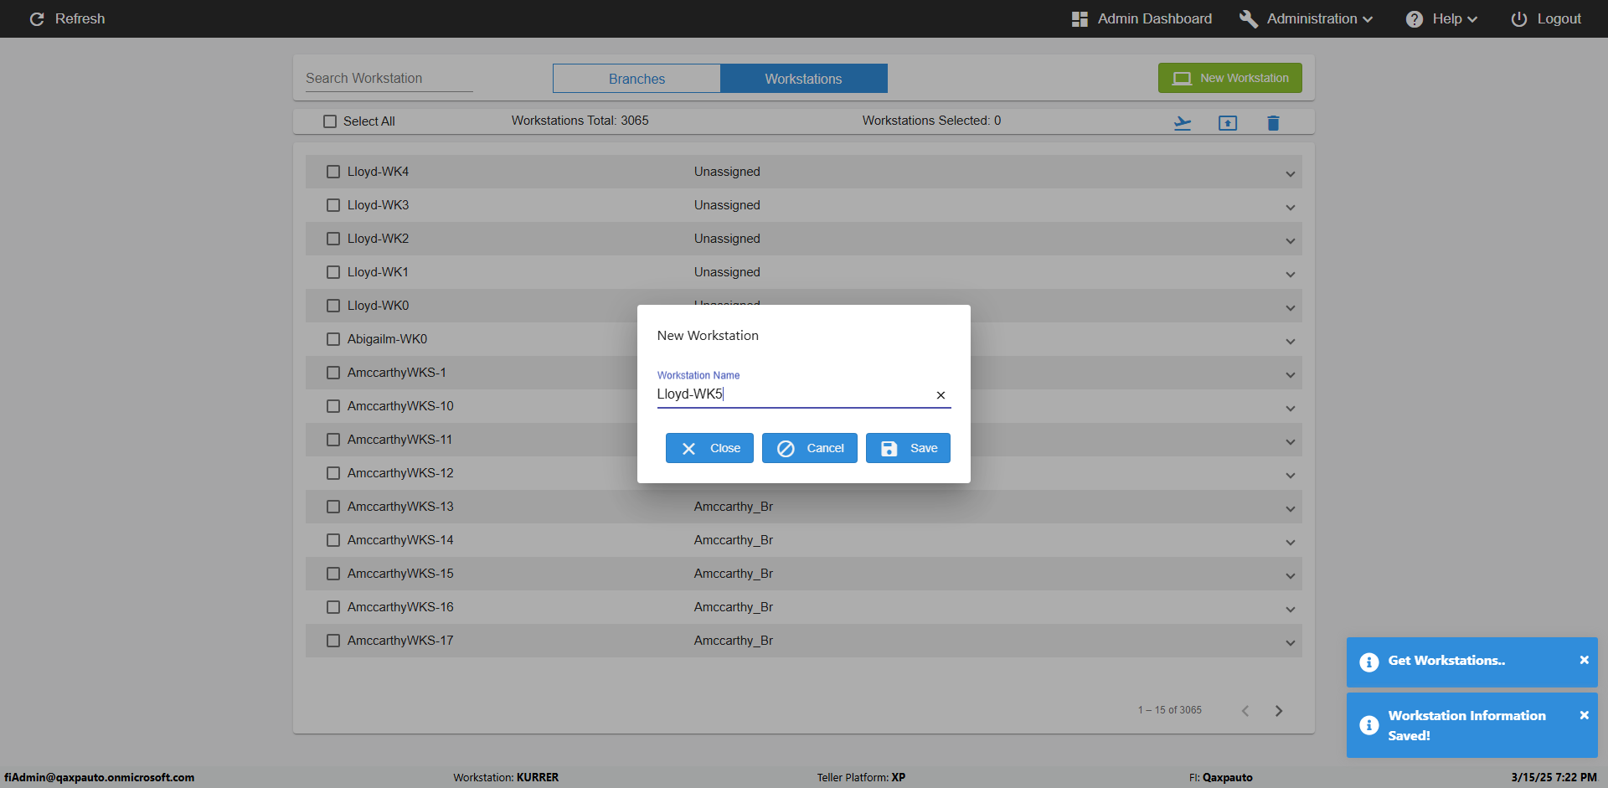Click the AmccarthyWKS-11 row name

[x=399, y=440]
